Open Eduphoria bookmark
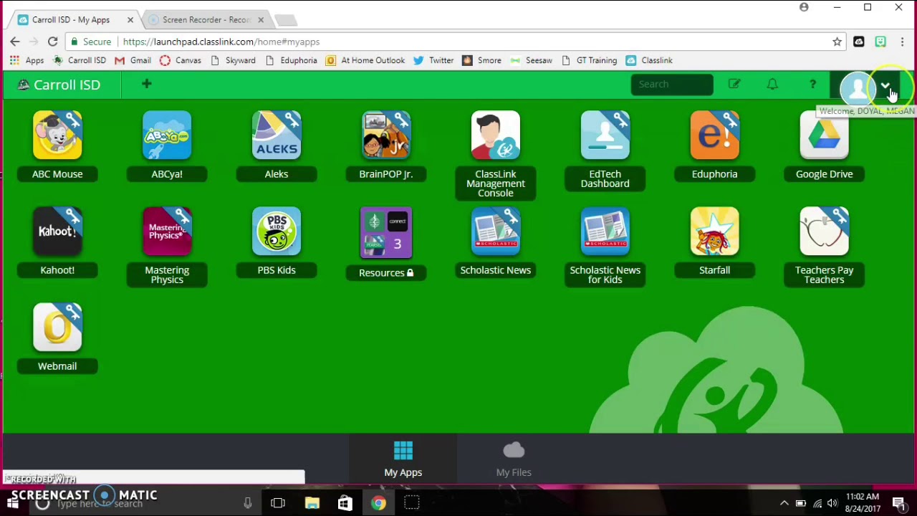Viewport: 917px width, 516px height. 292,60
